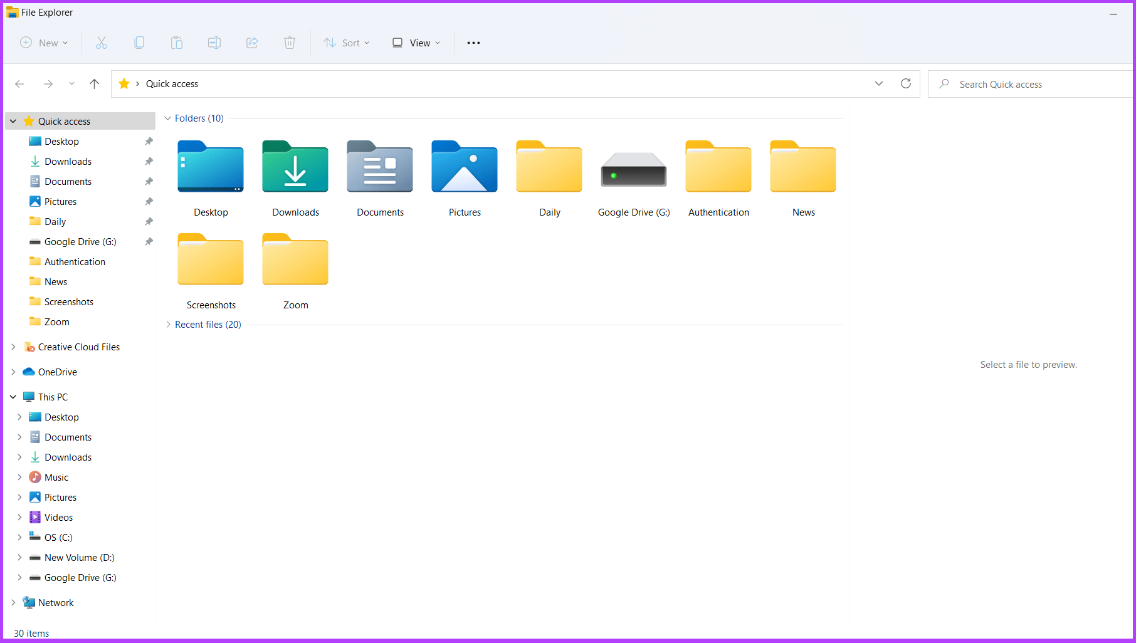Click the New button
Viewport: 1136px width, 643px height.
(44, 43)
